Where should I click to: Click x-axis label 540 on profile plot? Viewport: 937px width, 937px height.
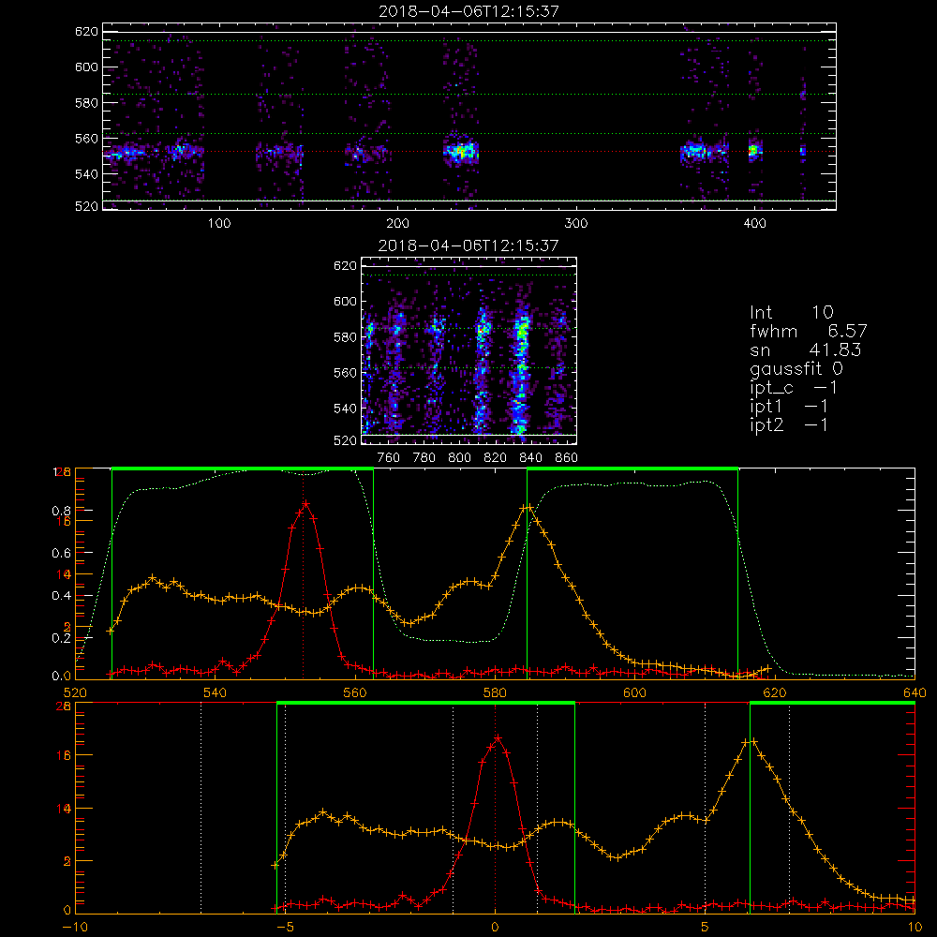(216, 692)
